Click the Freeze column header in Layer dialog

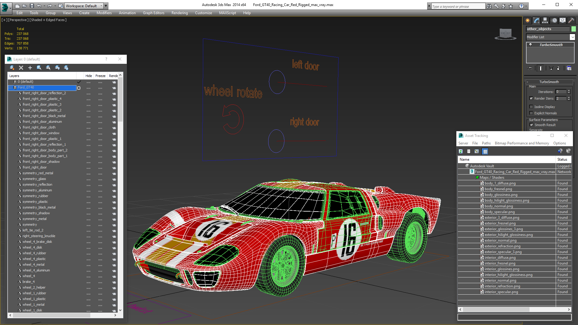pos(100,76)
